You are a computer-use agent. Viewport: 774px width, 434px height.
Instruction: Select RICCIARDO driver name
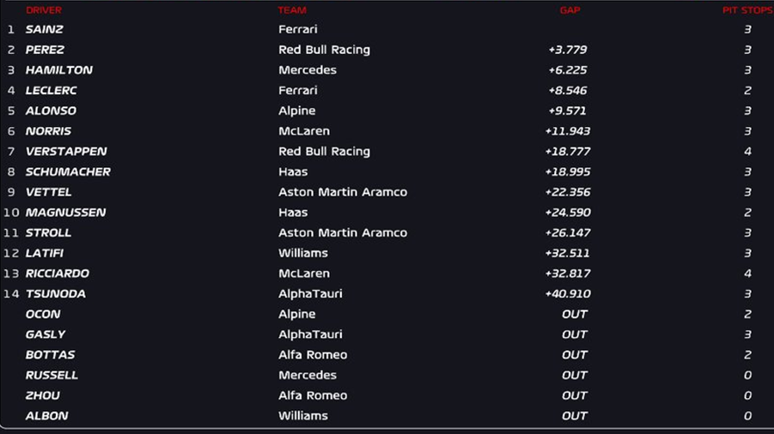(x=58, y=274)
